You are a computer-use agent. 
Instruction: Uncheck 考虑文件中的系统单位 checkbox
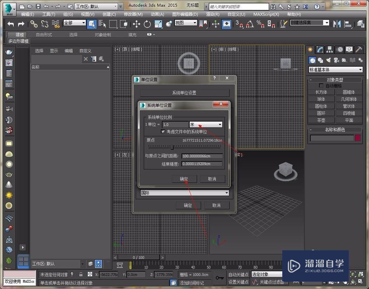(x=163, y=132)
